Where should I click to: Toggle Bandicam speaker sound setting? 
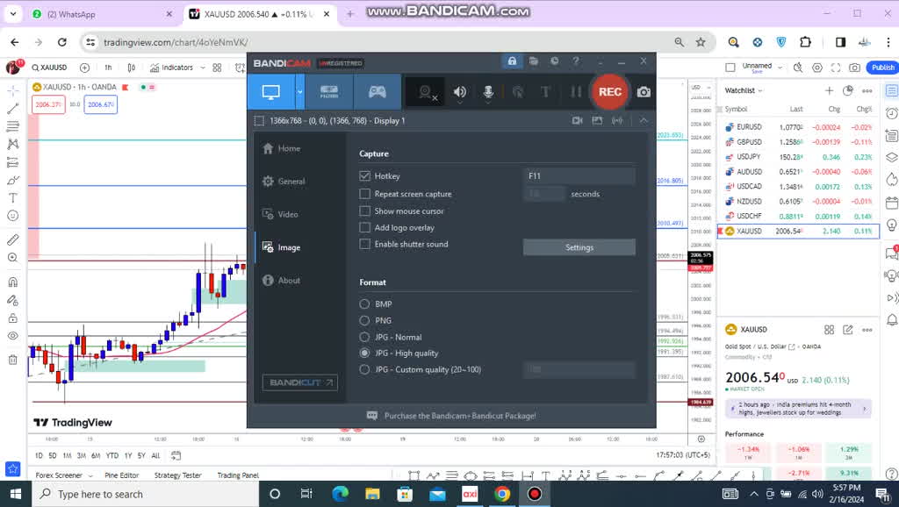point(459,91)
